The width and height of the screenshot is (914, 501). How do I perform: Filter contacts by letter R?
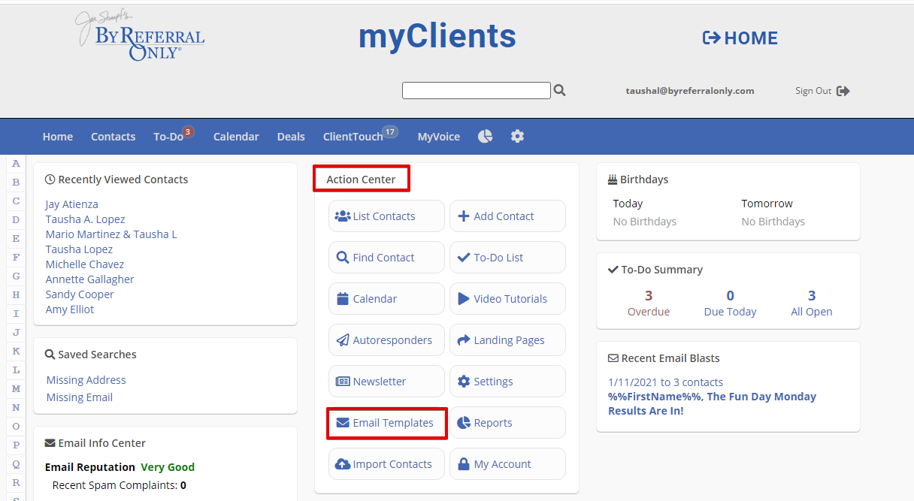(x=17, y=483)
